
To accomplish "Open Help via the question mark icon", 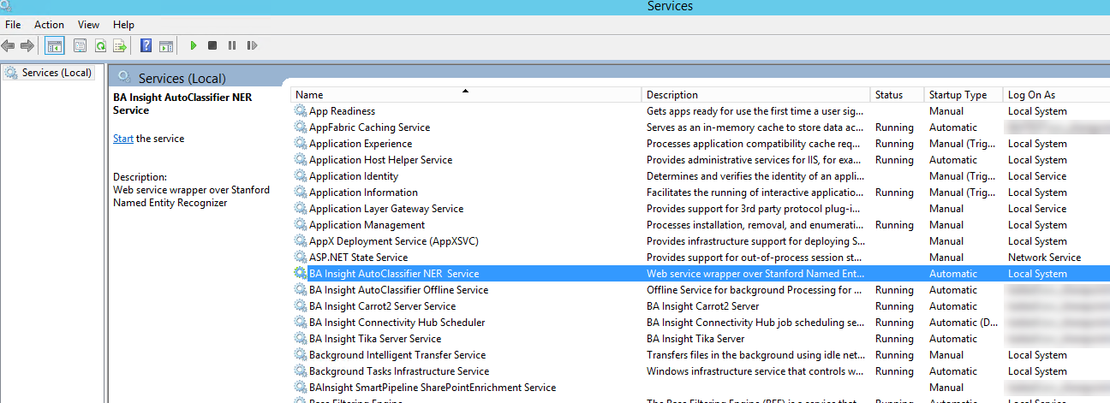I will (x=146, y=45).
